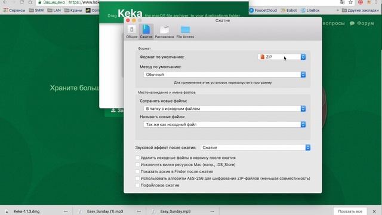Viewport: 382px width, 215px height.
Task: Enable the Пофайловое сжатие checkbox
Action: pyautogui.click(x=138, y=185)
